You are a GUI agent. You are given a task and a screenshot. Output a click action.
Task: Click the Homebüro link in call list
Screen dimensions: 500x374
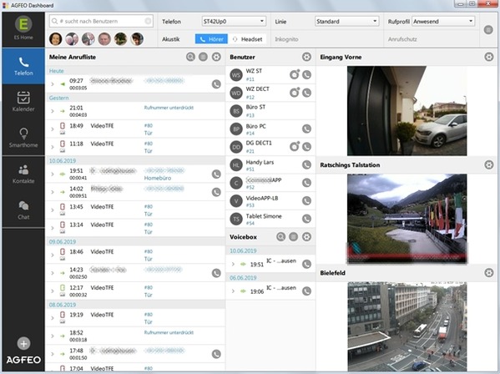[x=158, y=178]
